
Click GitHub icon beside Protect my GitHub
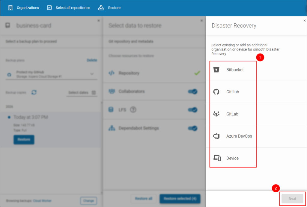point(9,74)
